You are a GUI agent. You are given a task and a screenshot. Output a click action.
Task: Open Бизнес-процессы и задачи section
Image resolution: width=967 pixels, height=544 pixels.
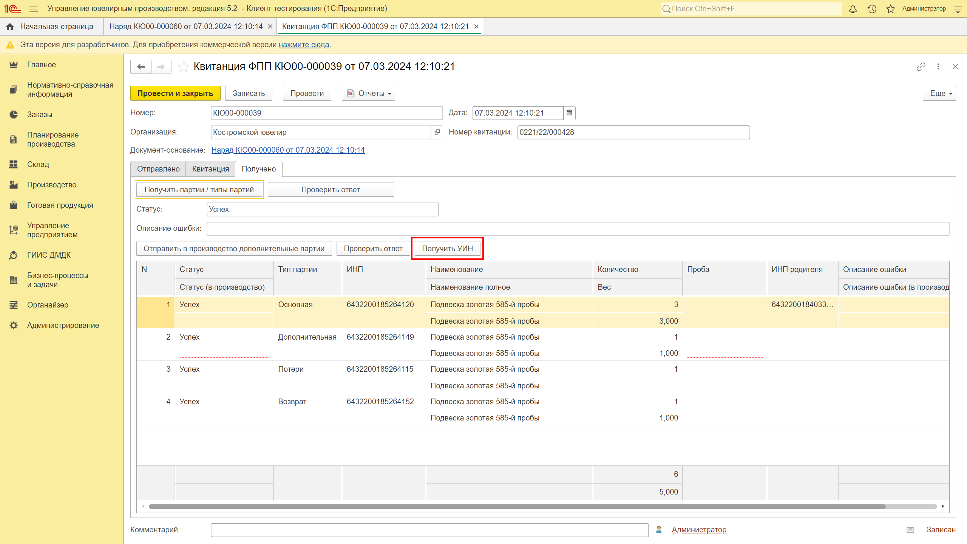[x=58, y=280]
